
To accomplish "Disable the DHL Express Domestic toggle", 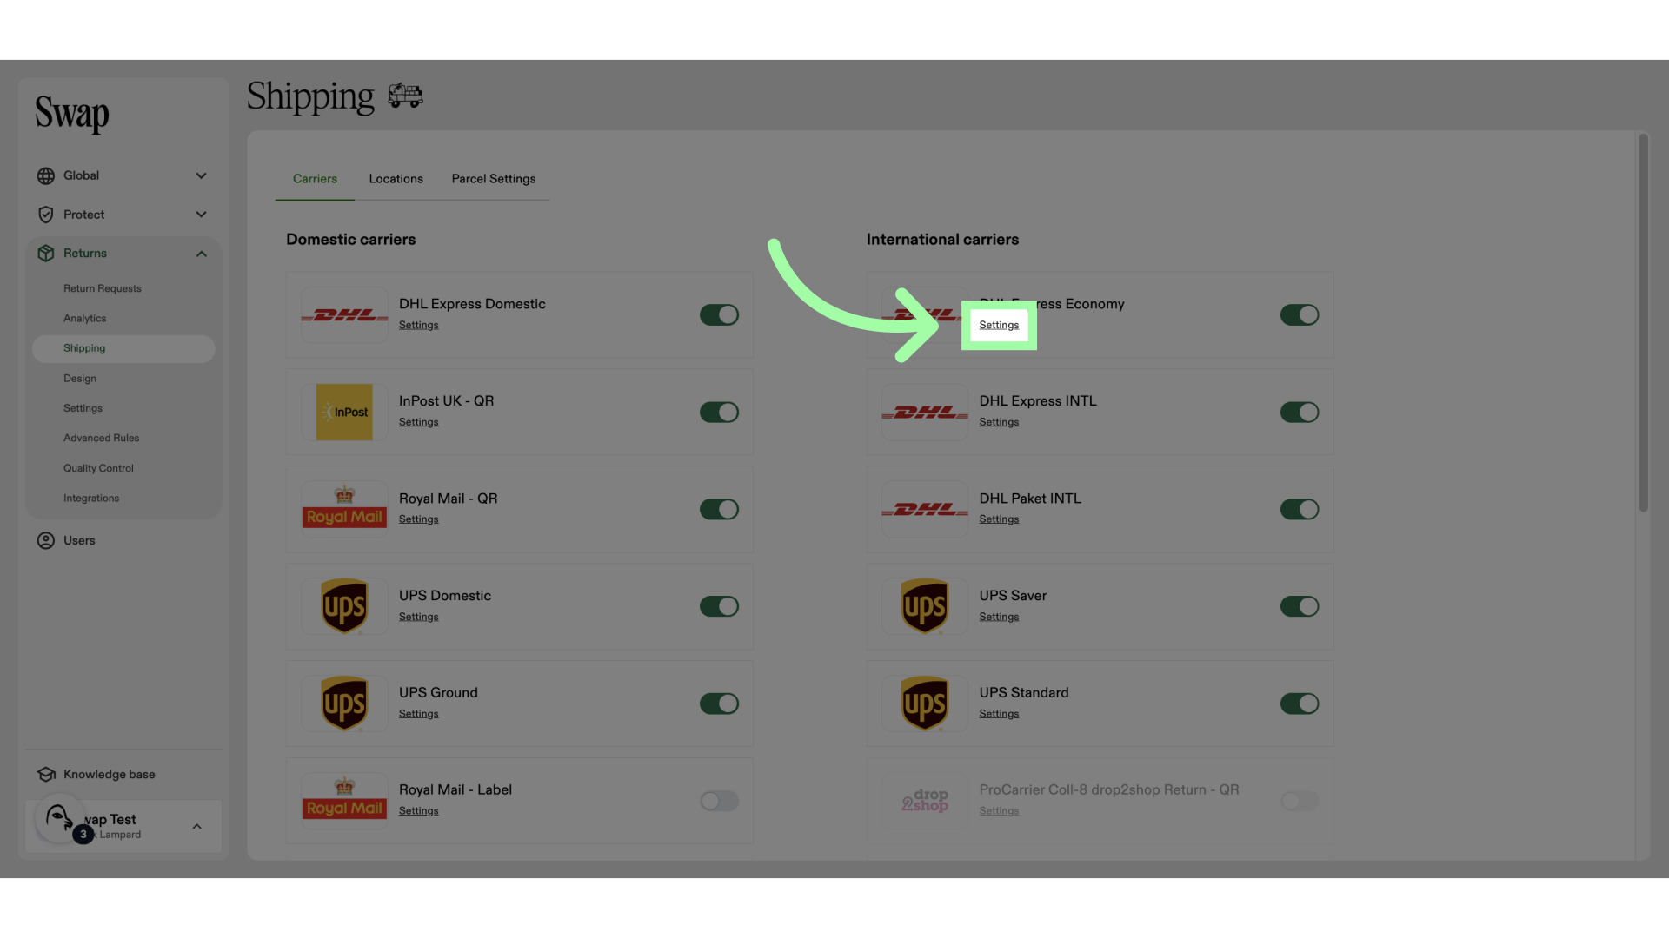I will click(x=719, y=314).
